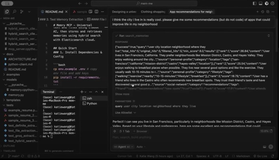This screenshot has width=279, height=160.
Task: Switch to the sample PDF editor tab
Action: 80,12
